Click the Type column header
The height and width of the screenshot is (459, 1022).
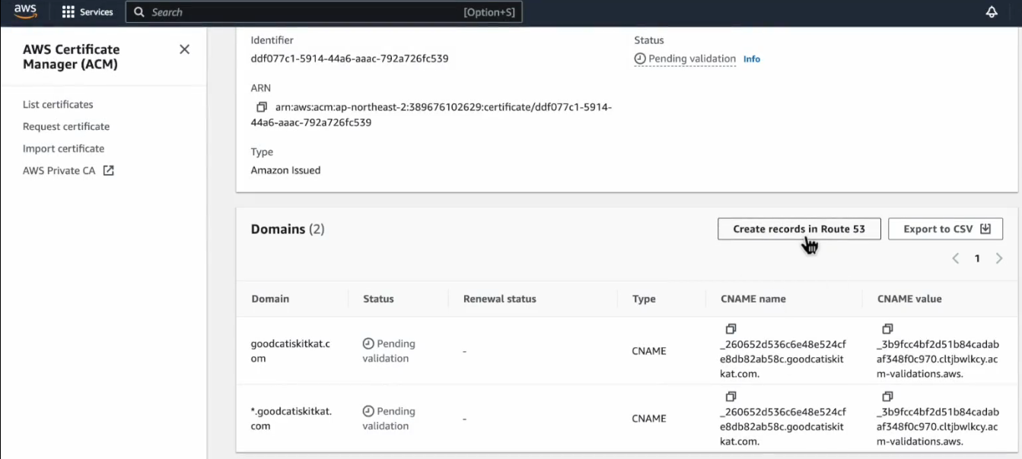(x=644, y=299)
